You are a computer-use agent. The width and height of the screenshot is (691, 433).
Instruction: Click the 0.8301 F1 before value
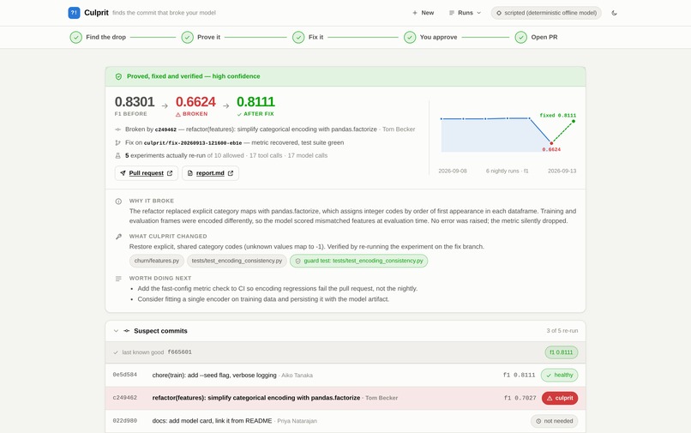click(135, 102)
